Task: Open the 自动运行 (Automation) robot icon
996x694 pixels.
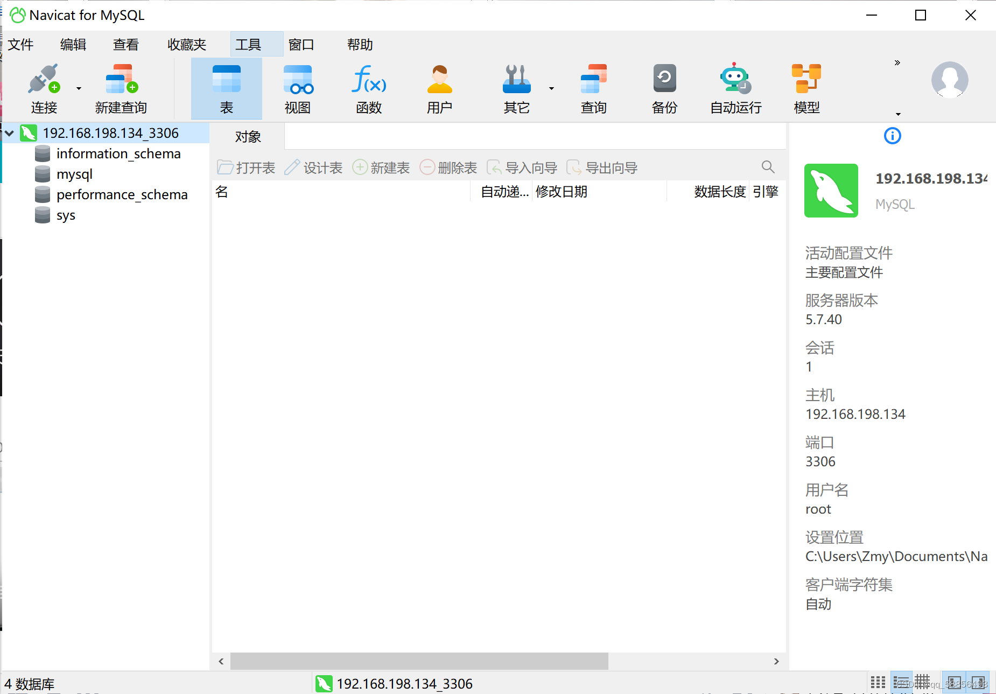Action: pos(736,89)
